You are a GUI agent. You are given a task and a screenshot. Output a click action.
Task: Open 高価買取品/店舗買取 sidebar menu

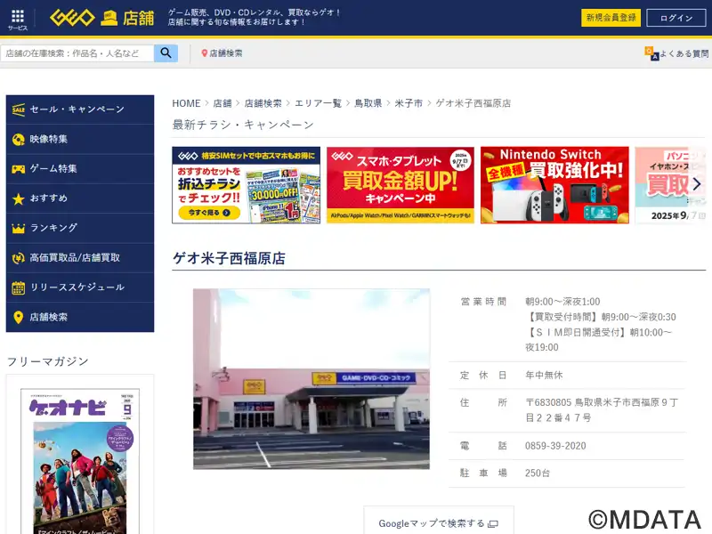[x=80, y=258]
